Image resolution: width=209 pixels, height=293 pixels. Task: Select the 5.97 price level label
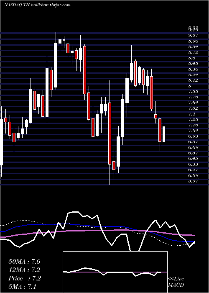tap(193, 181)
